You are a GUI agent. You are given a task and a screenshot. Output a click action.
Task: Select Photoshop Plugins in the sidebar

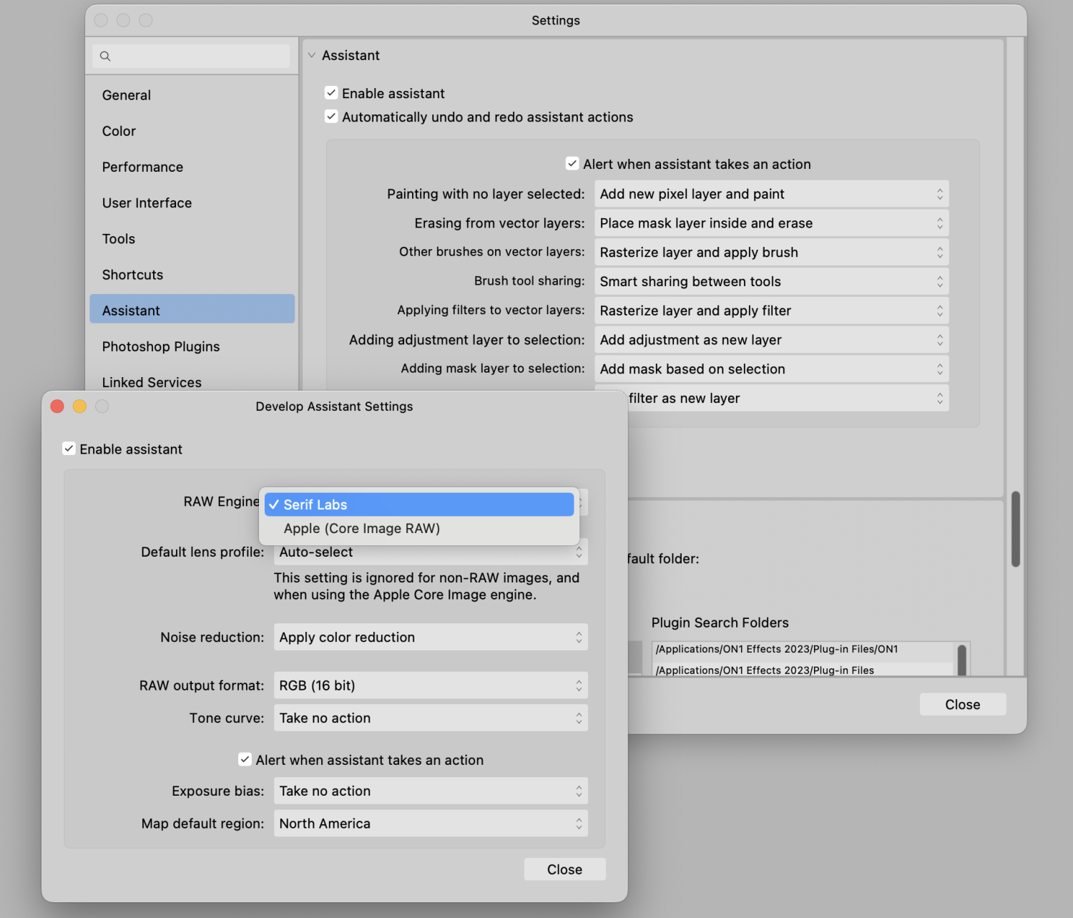click(x=160, y=346)
